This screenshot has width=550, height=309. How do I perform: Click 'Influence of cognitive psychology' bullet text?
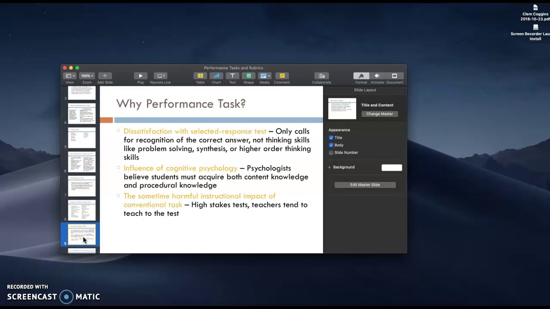point(180,168)
